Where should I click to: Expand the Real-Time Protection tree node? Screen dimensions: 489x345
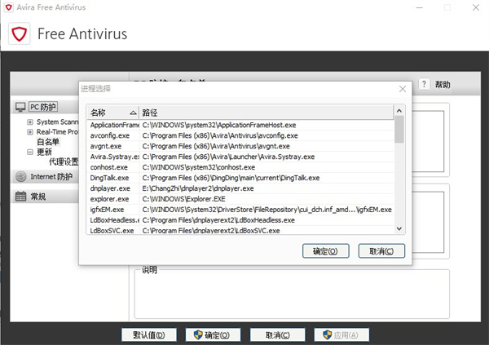tap(30, 132)
